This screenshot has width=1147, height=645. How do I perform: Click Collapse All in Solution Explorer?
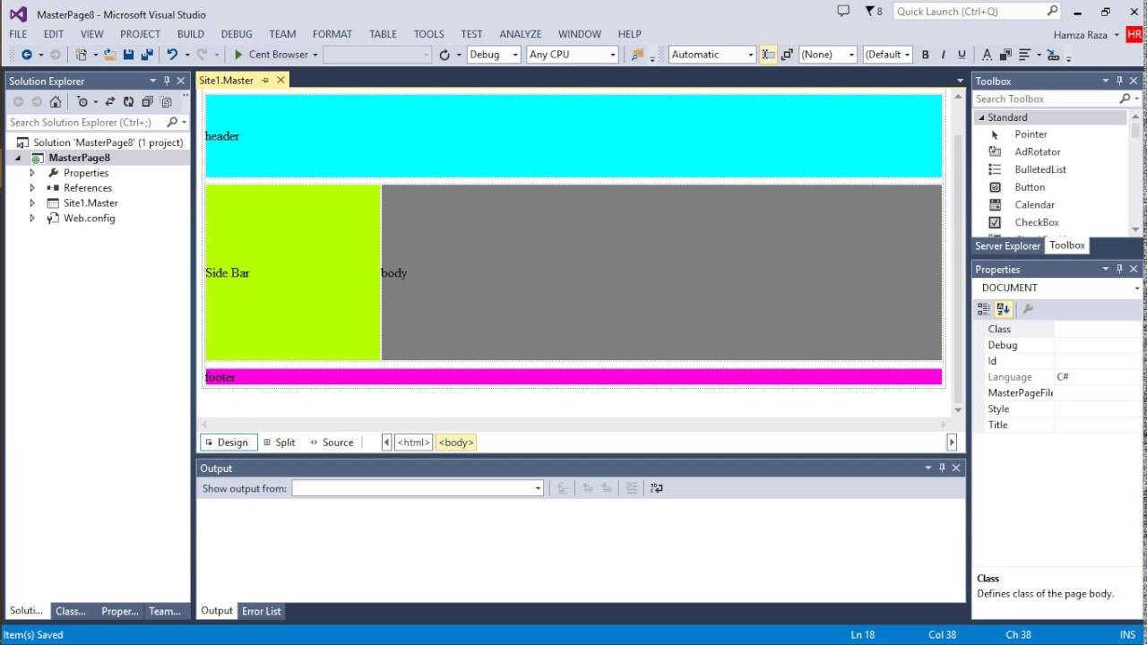tap(147, 102)
